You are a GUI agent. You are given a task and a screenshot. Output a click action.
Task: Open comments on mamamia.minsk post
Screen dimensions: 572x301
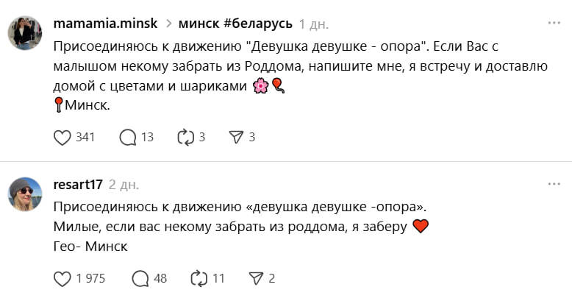[128, 137]
